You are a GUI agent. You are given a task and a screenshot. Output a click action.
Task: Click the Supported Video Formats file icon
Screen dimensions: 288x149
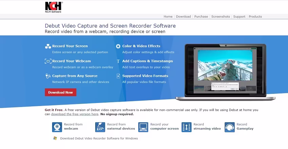click(x=118, y=76)
